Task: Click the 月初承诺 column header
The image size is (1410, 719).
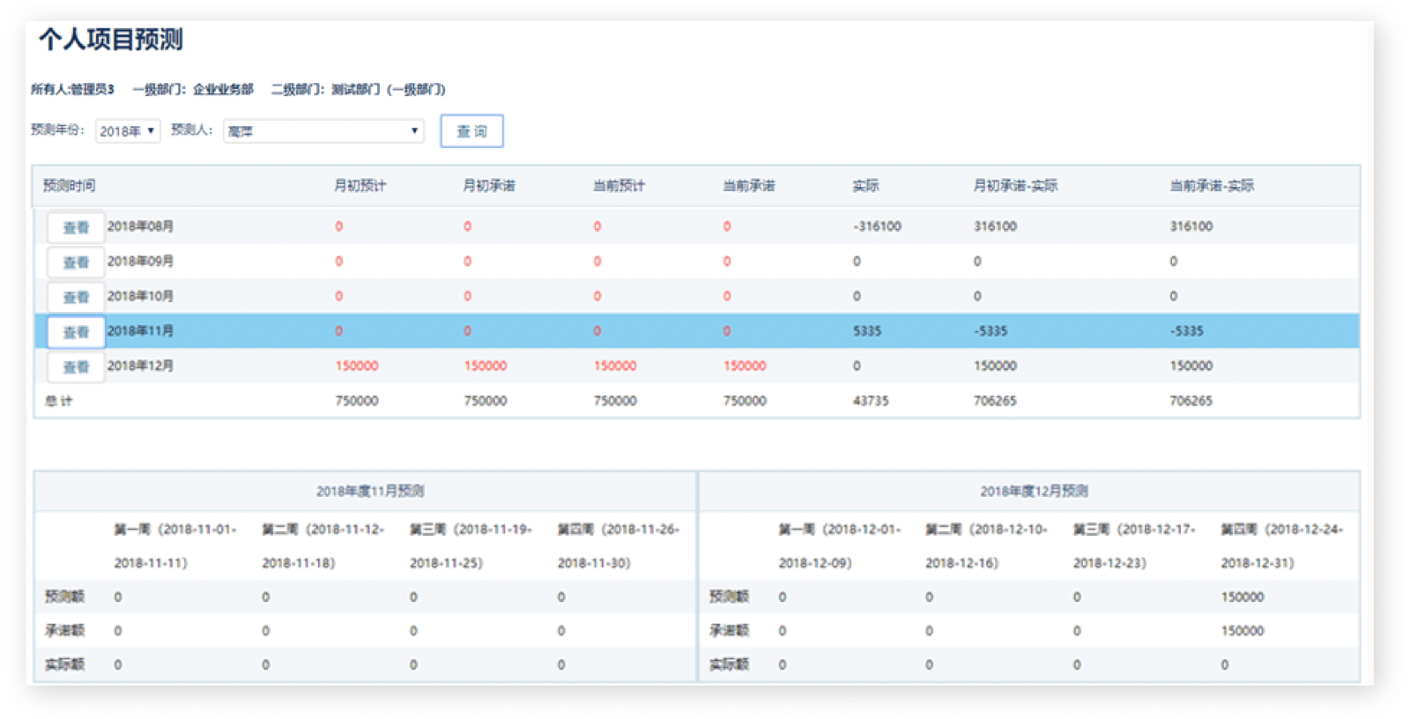Action: [489, 186]
